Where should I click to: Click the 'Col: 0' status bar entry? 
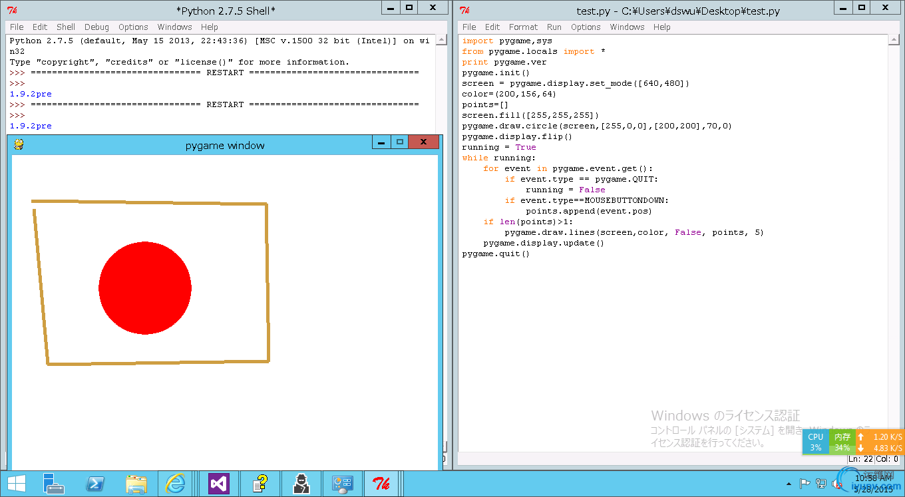pyautogui.click(x=888, y=458)
